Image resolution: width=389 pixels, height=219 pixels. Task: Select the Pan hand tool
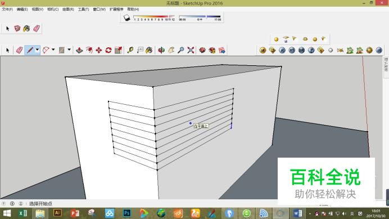click(171, 50)
